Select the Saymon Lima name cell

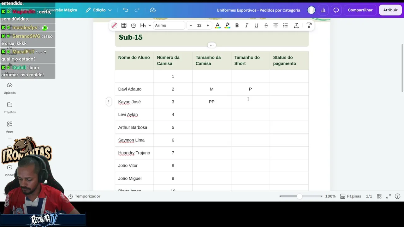coord(134,140)
